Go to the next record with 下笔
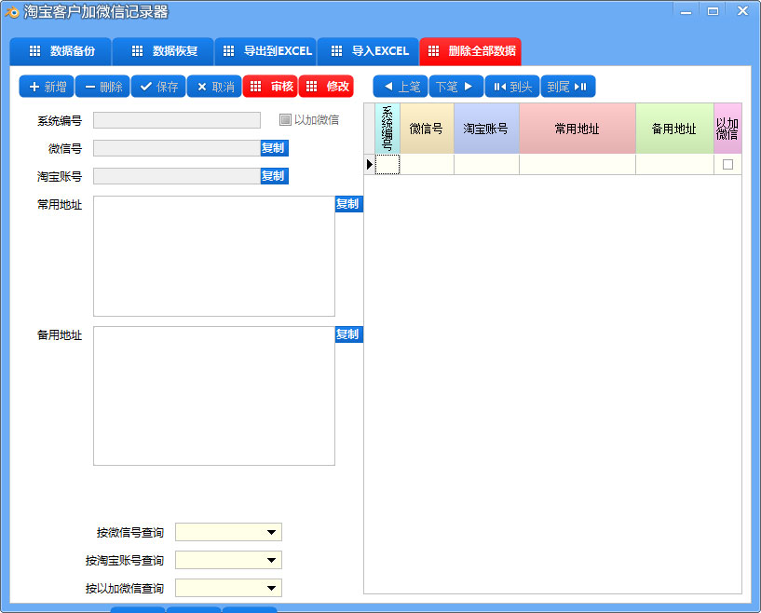Viewport: 761px width, 613px height. 455,87
